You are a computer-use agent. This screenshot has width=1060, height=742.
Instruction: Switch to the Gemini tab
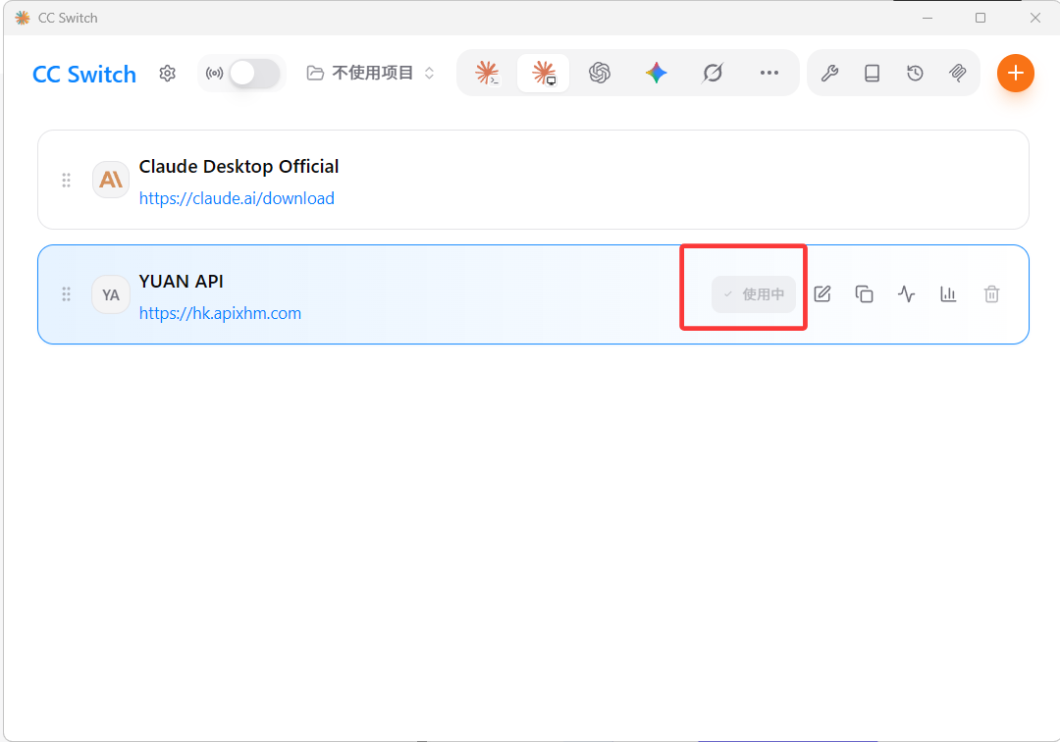click(656, 73)
